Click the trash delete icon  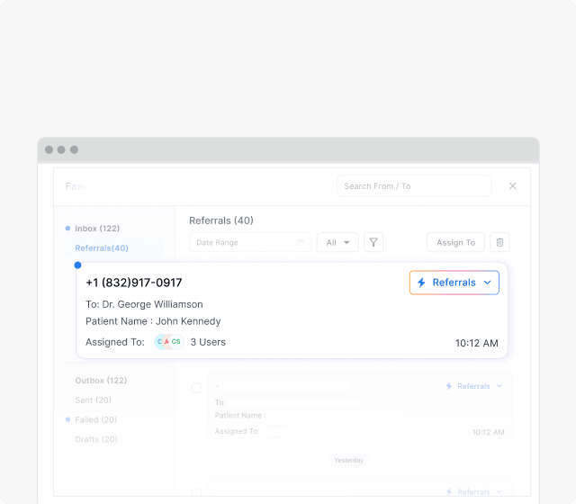coord(500,242)
